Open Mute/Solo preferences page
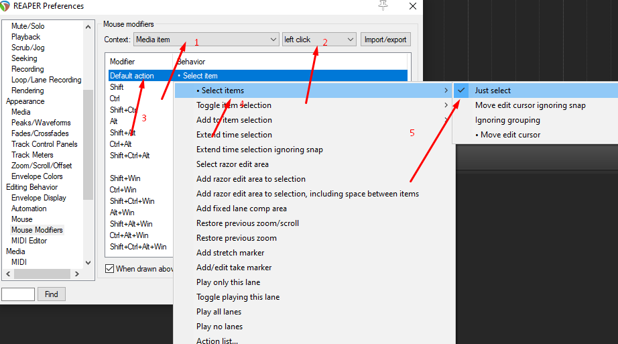This screenshot has width=618, height=344. coord(27,26)
